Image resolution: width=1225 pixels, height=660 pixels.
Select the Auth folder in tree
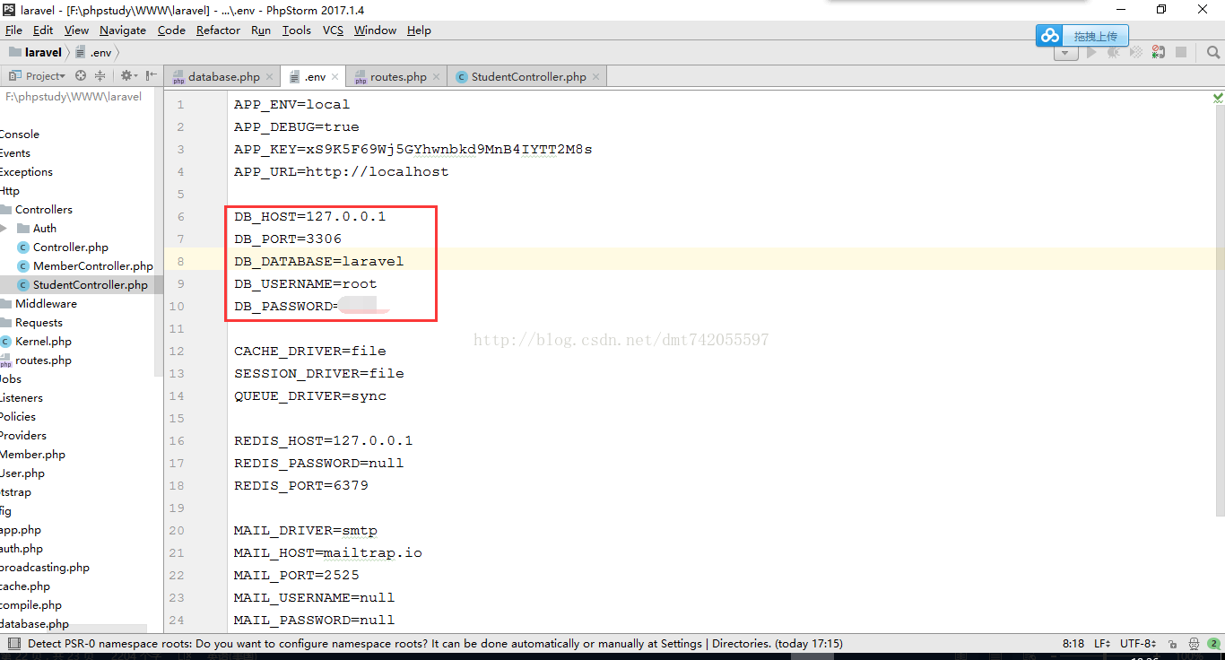click(45, 229)
